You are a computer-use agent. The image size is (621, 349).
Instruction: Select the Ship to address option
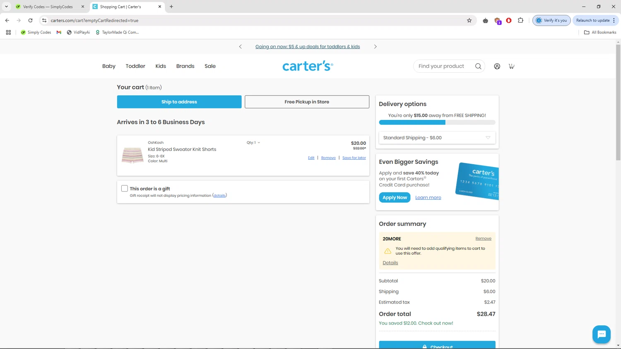click(179, 102)
